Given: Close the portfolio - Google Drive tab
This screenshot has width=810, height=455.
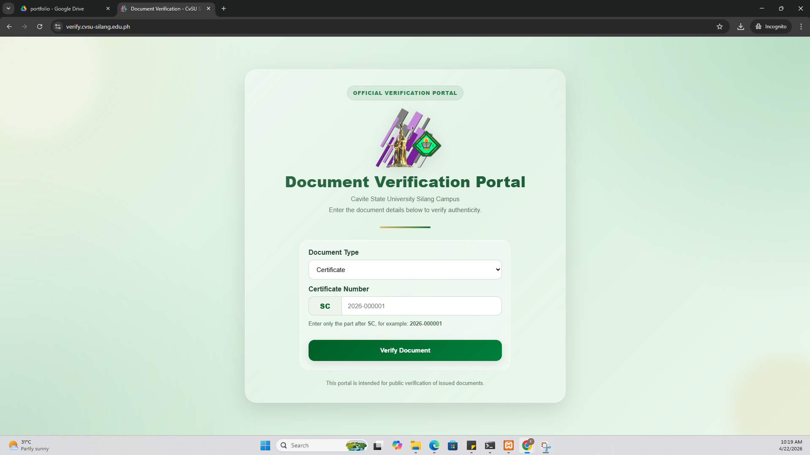Looking at the screenshot, I should 108,8.
